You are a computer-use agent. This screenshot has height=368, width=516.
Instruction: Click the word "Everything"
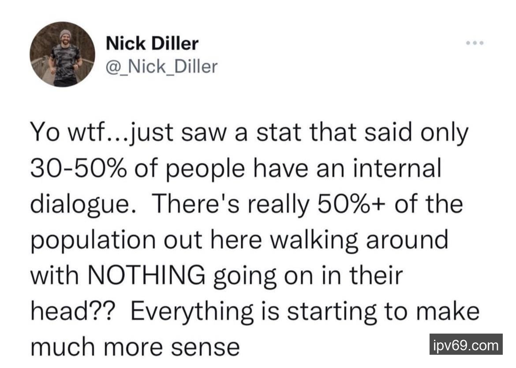191,311
